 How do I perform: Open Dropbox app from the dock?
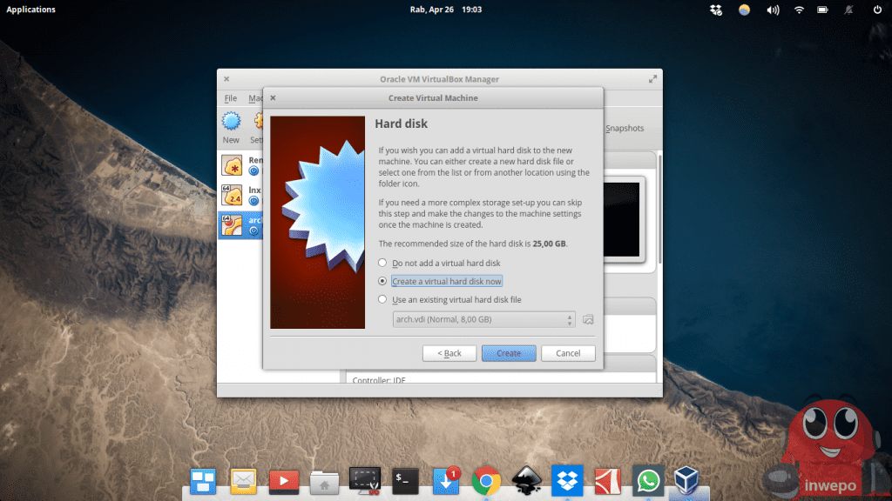567,480
